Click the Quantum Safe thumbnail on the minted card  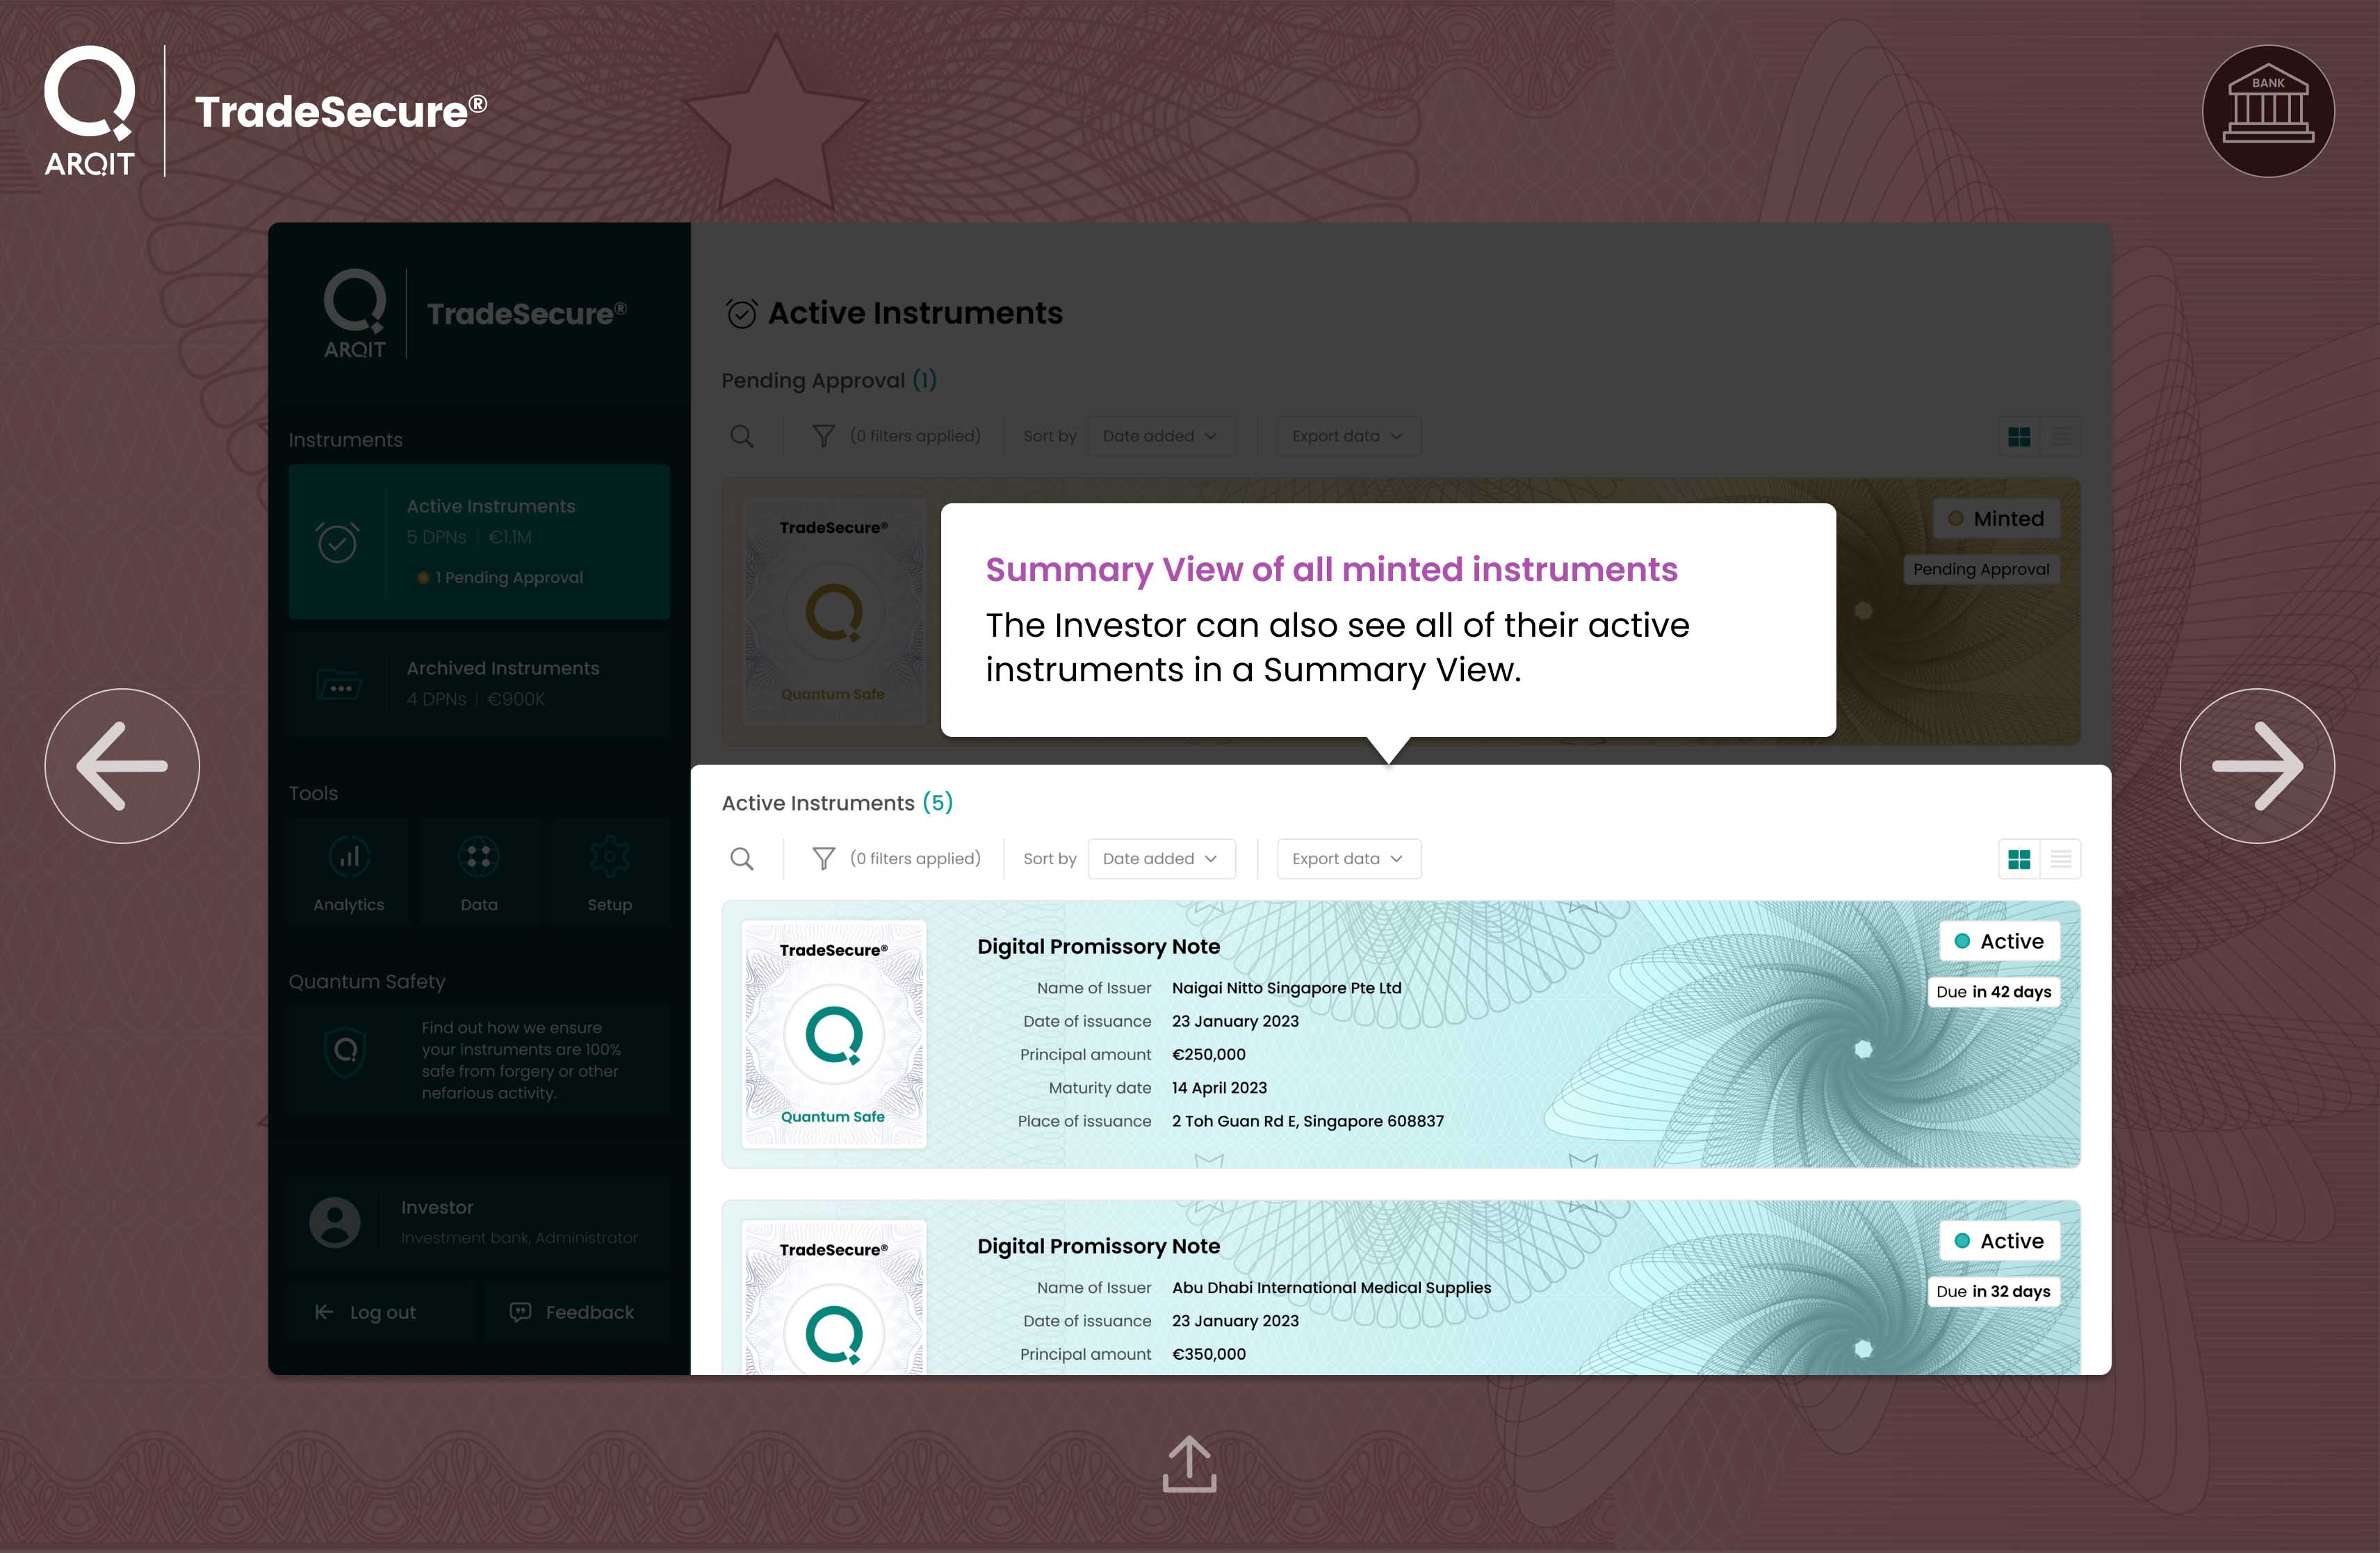(x=834, y=611)
